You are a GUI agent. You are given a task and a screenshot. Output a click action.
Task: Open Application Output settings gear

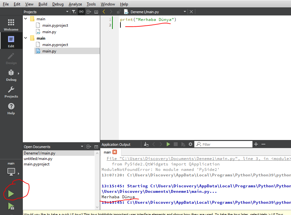coord(190,145)
